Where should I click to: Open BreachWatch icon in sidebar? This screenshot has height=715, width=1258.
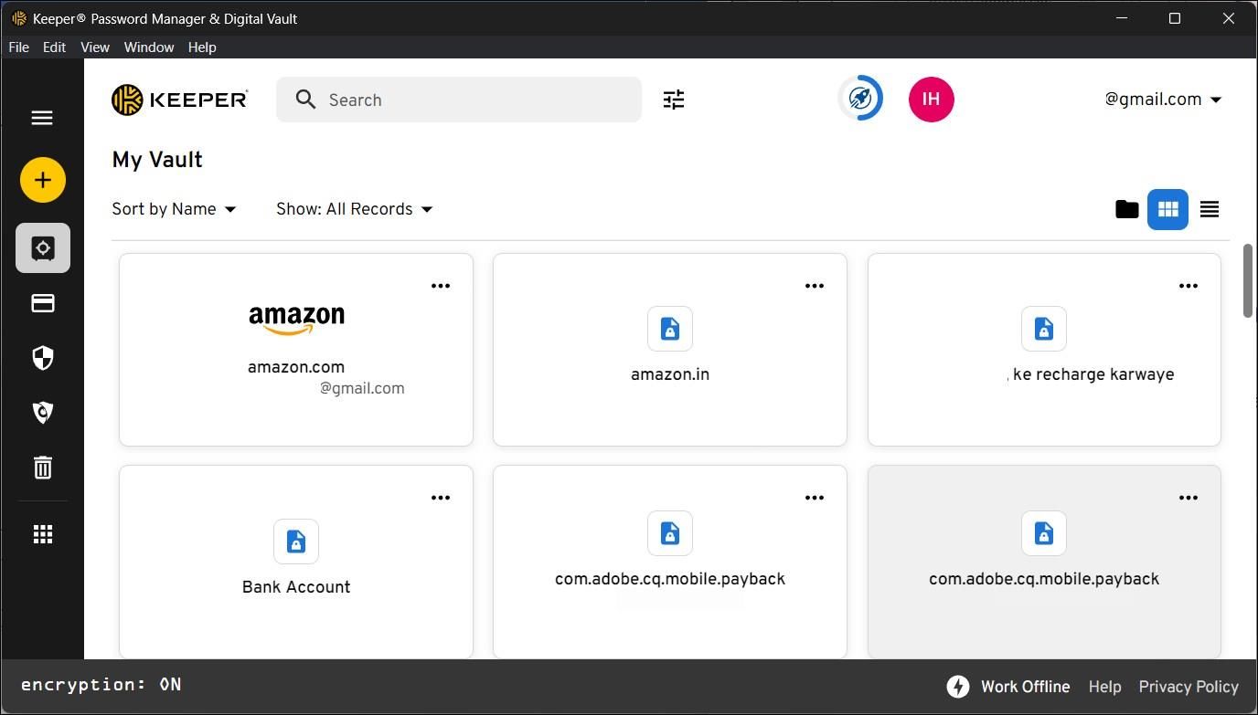43,413
